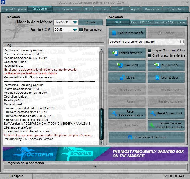Image resolution: width=190 pixels, height=179 pixels.
Task: Click the log scrollbar thumb
Action: click(x=101, y=124)
